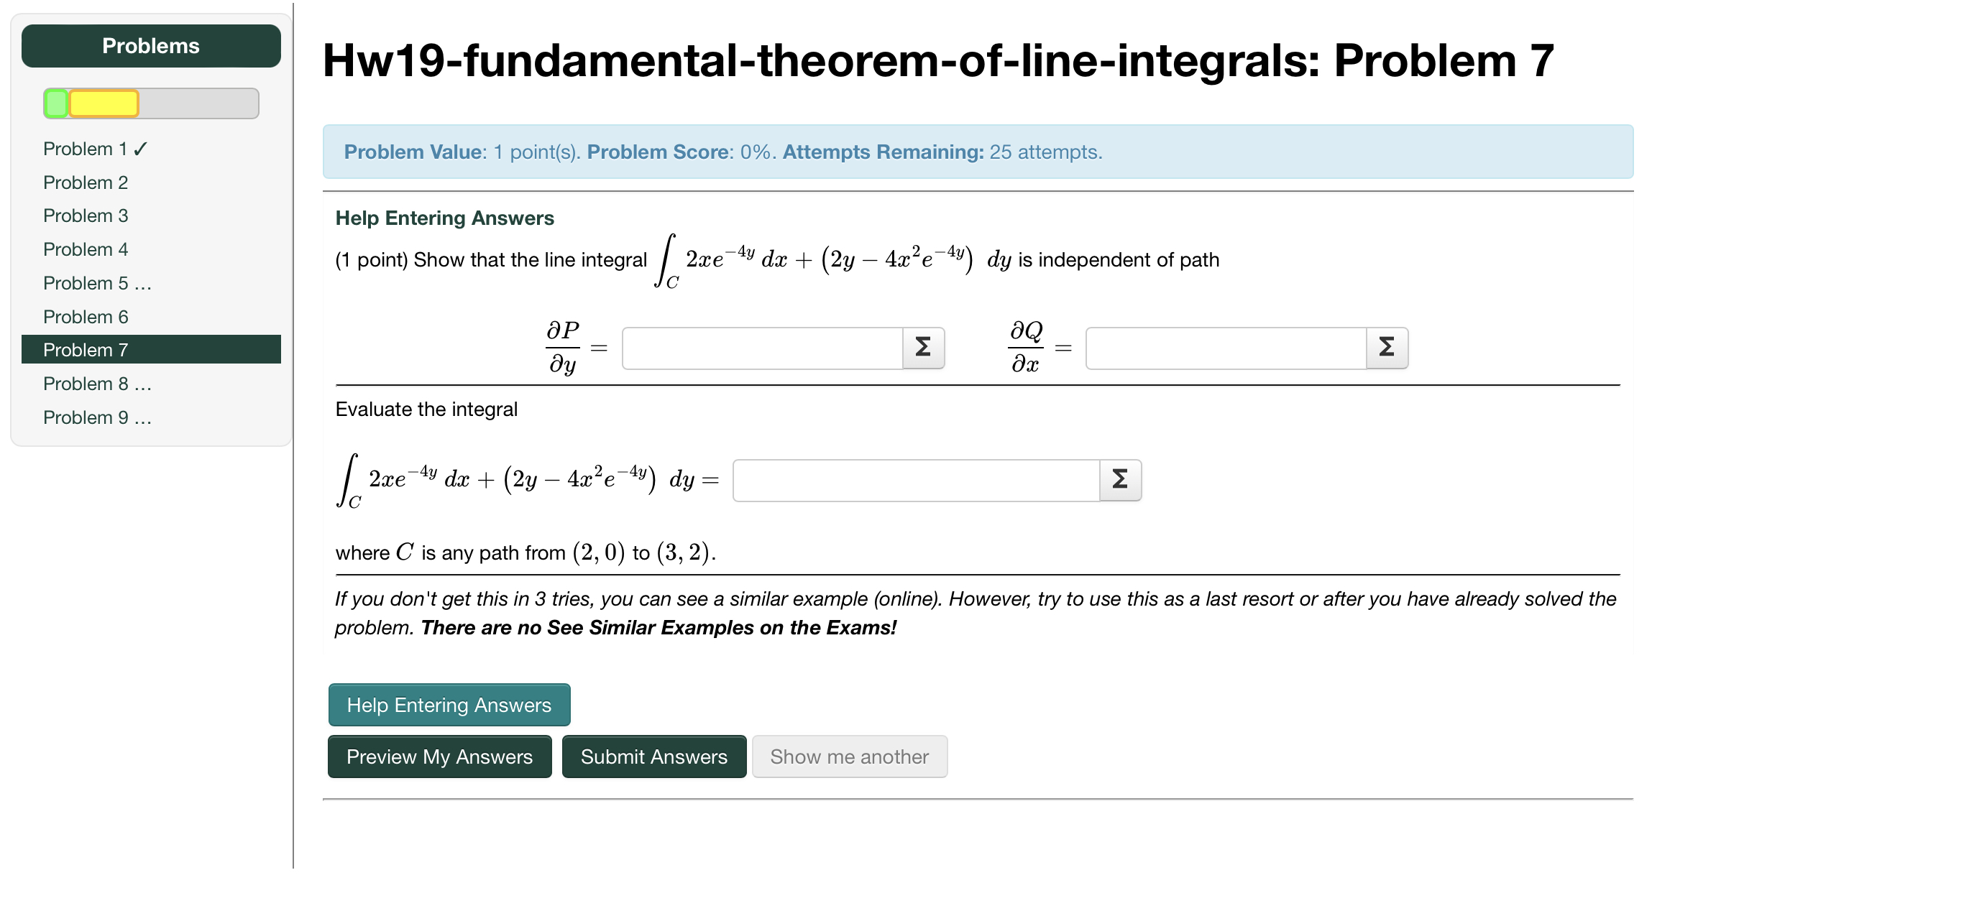Navigate to Problem 2

click(x=85, y=182)
